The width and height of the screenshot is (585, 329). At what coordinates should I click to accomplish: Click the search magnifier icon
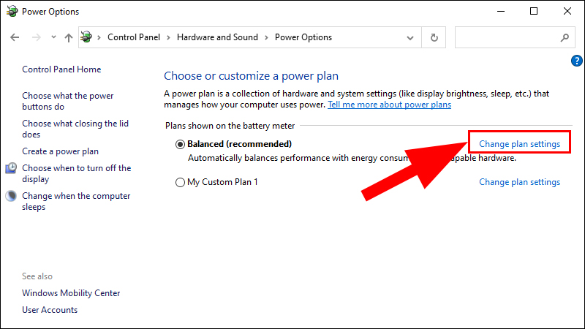(x=565, y=37)
